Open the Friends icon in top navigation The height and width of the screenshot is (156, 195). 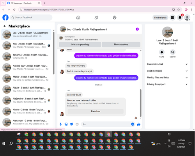[x=96, y=18]
